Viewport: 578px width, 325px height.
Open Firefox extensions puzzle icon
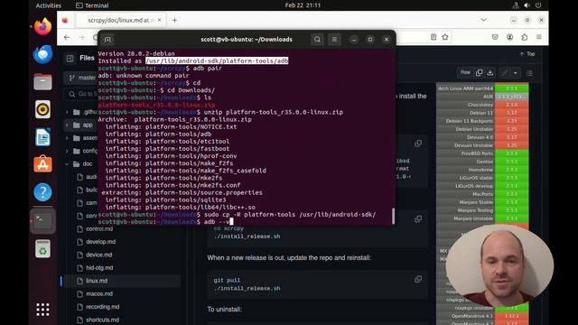pos(524,37)
